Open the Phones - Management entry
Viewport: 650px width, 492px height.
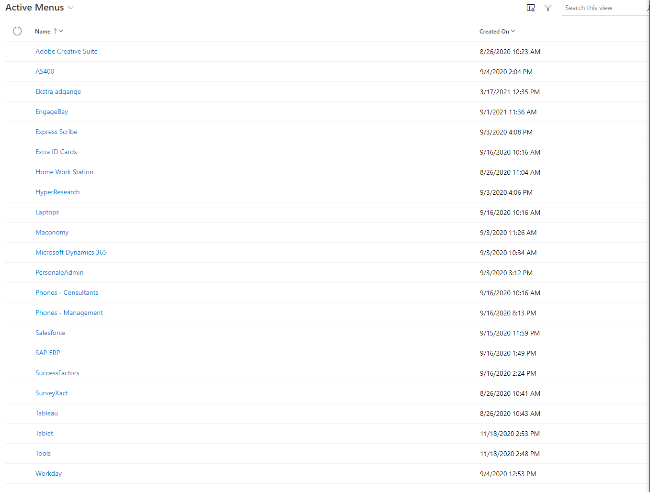coord(69,313)
